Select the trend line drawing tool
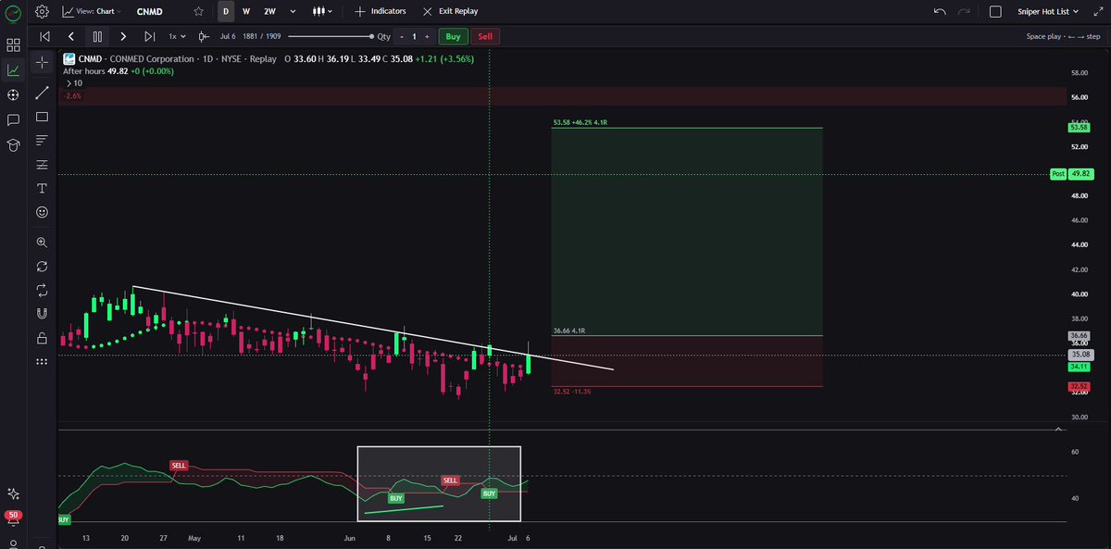This screenshot has height=549, width=1111. pyautogui.click(x=42, y=93)
